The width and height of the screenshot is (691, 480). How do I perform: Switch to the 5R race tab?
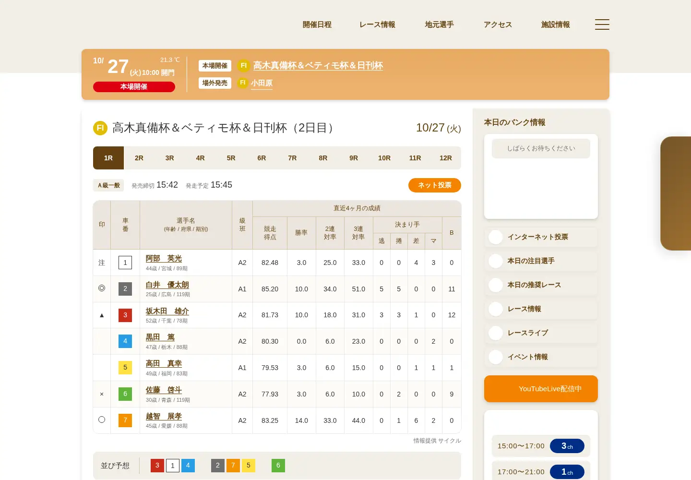click(x=231, y=158)
